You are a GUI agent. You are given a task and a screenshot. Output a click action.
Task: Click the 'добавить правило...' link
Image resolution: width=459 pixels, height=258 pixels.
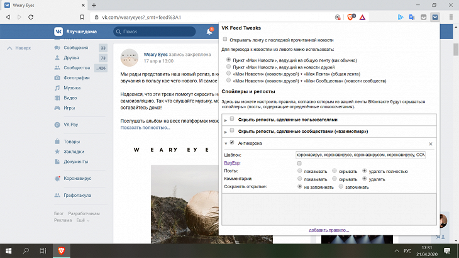[329, 230]
